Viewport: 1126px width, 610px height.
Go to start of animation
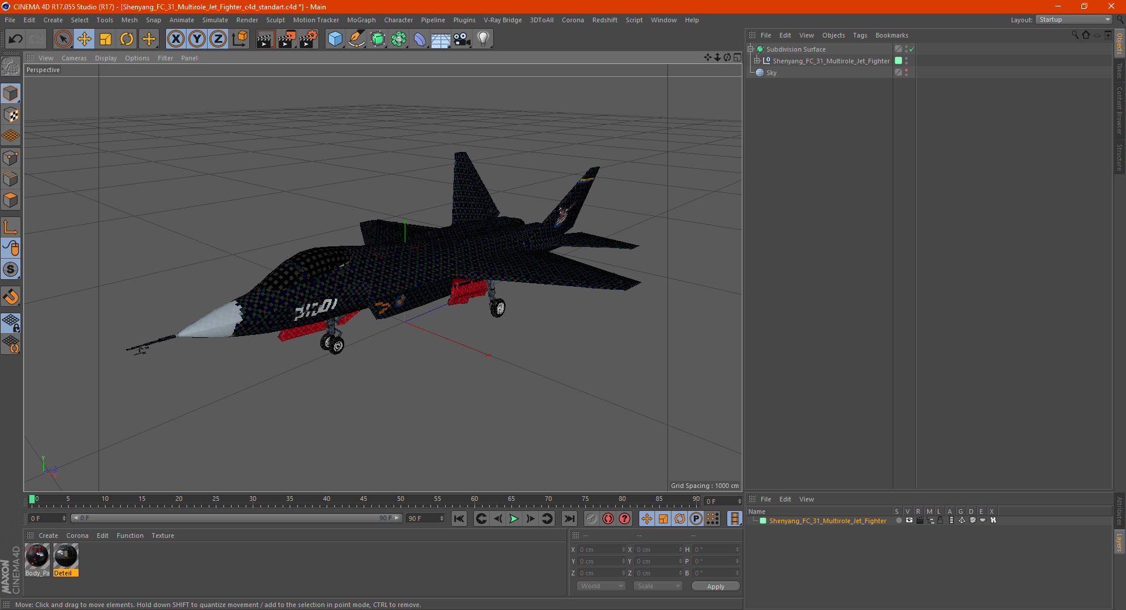click(459, 518)
